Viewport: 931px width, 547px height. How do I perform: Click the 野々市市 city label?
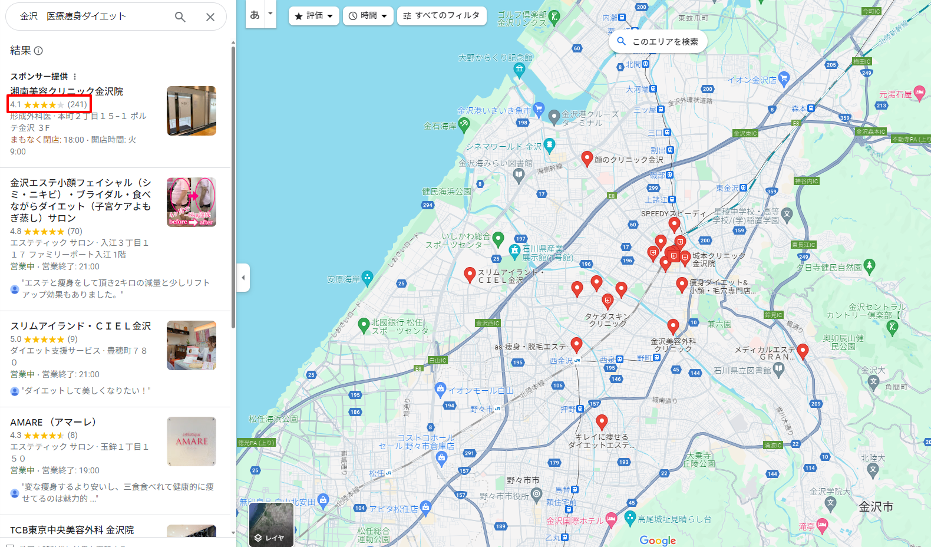pyautogui.click(x=523, y=480)
